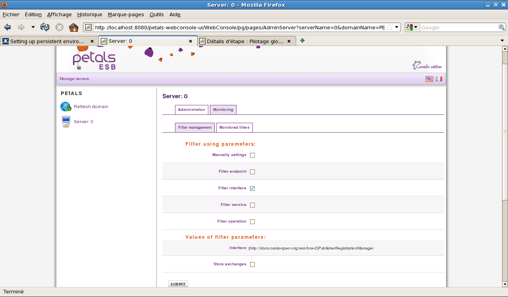Click in the Google search field
This screenshot has height=297, width=508.
click(458, 27)
